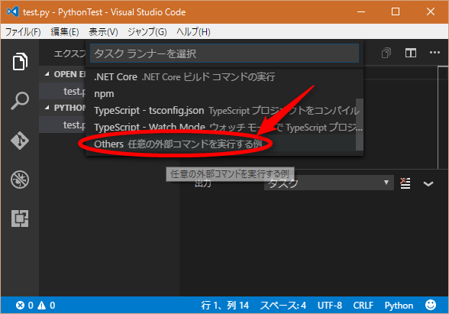Open the ジャンプ(G) menu
449x314 pixels.
[x=147, y=31]
